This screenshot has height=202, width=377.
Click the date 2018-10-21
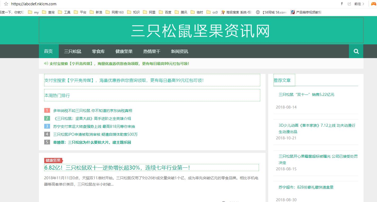(x=286, y=138)
